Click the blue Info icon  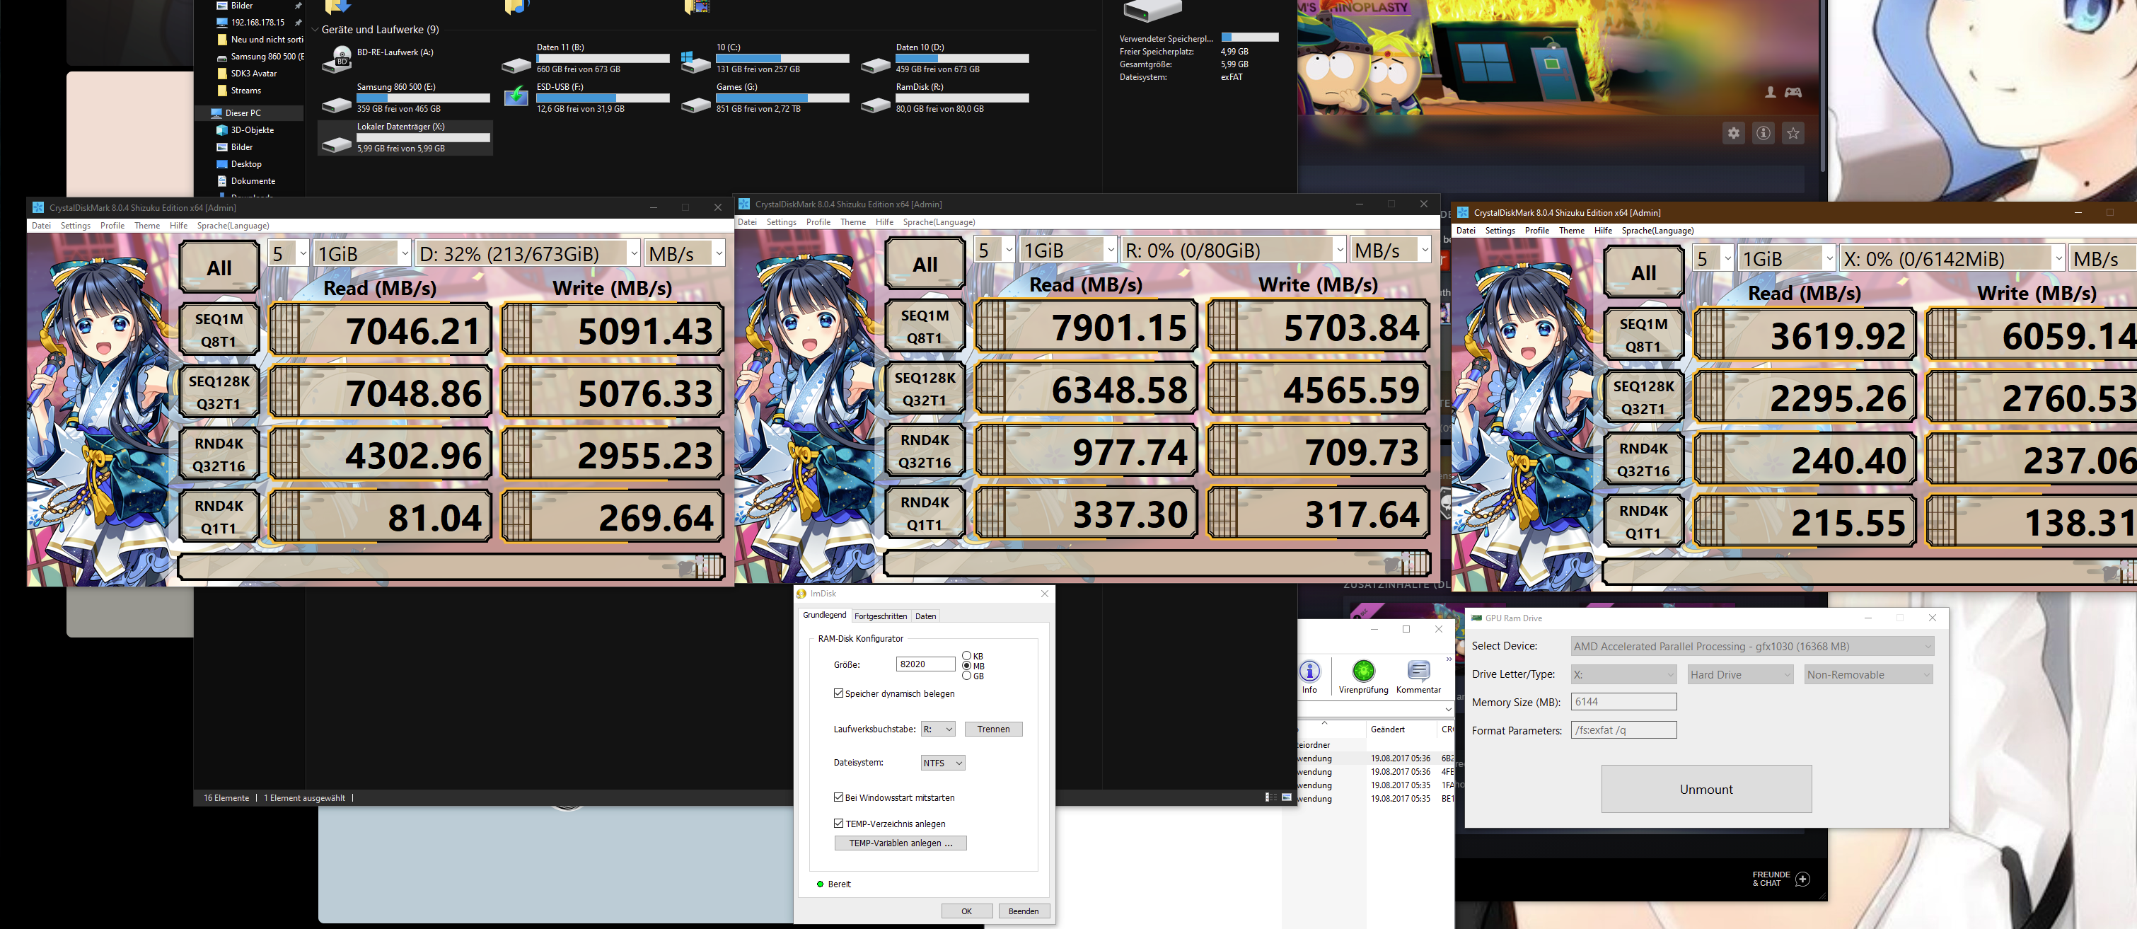tap(1309, 671)
